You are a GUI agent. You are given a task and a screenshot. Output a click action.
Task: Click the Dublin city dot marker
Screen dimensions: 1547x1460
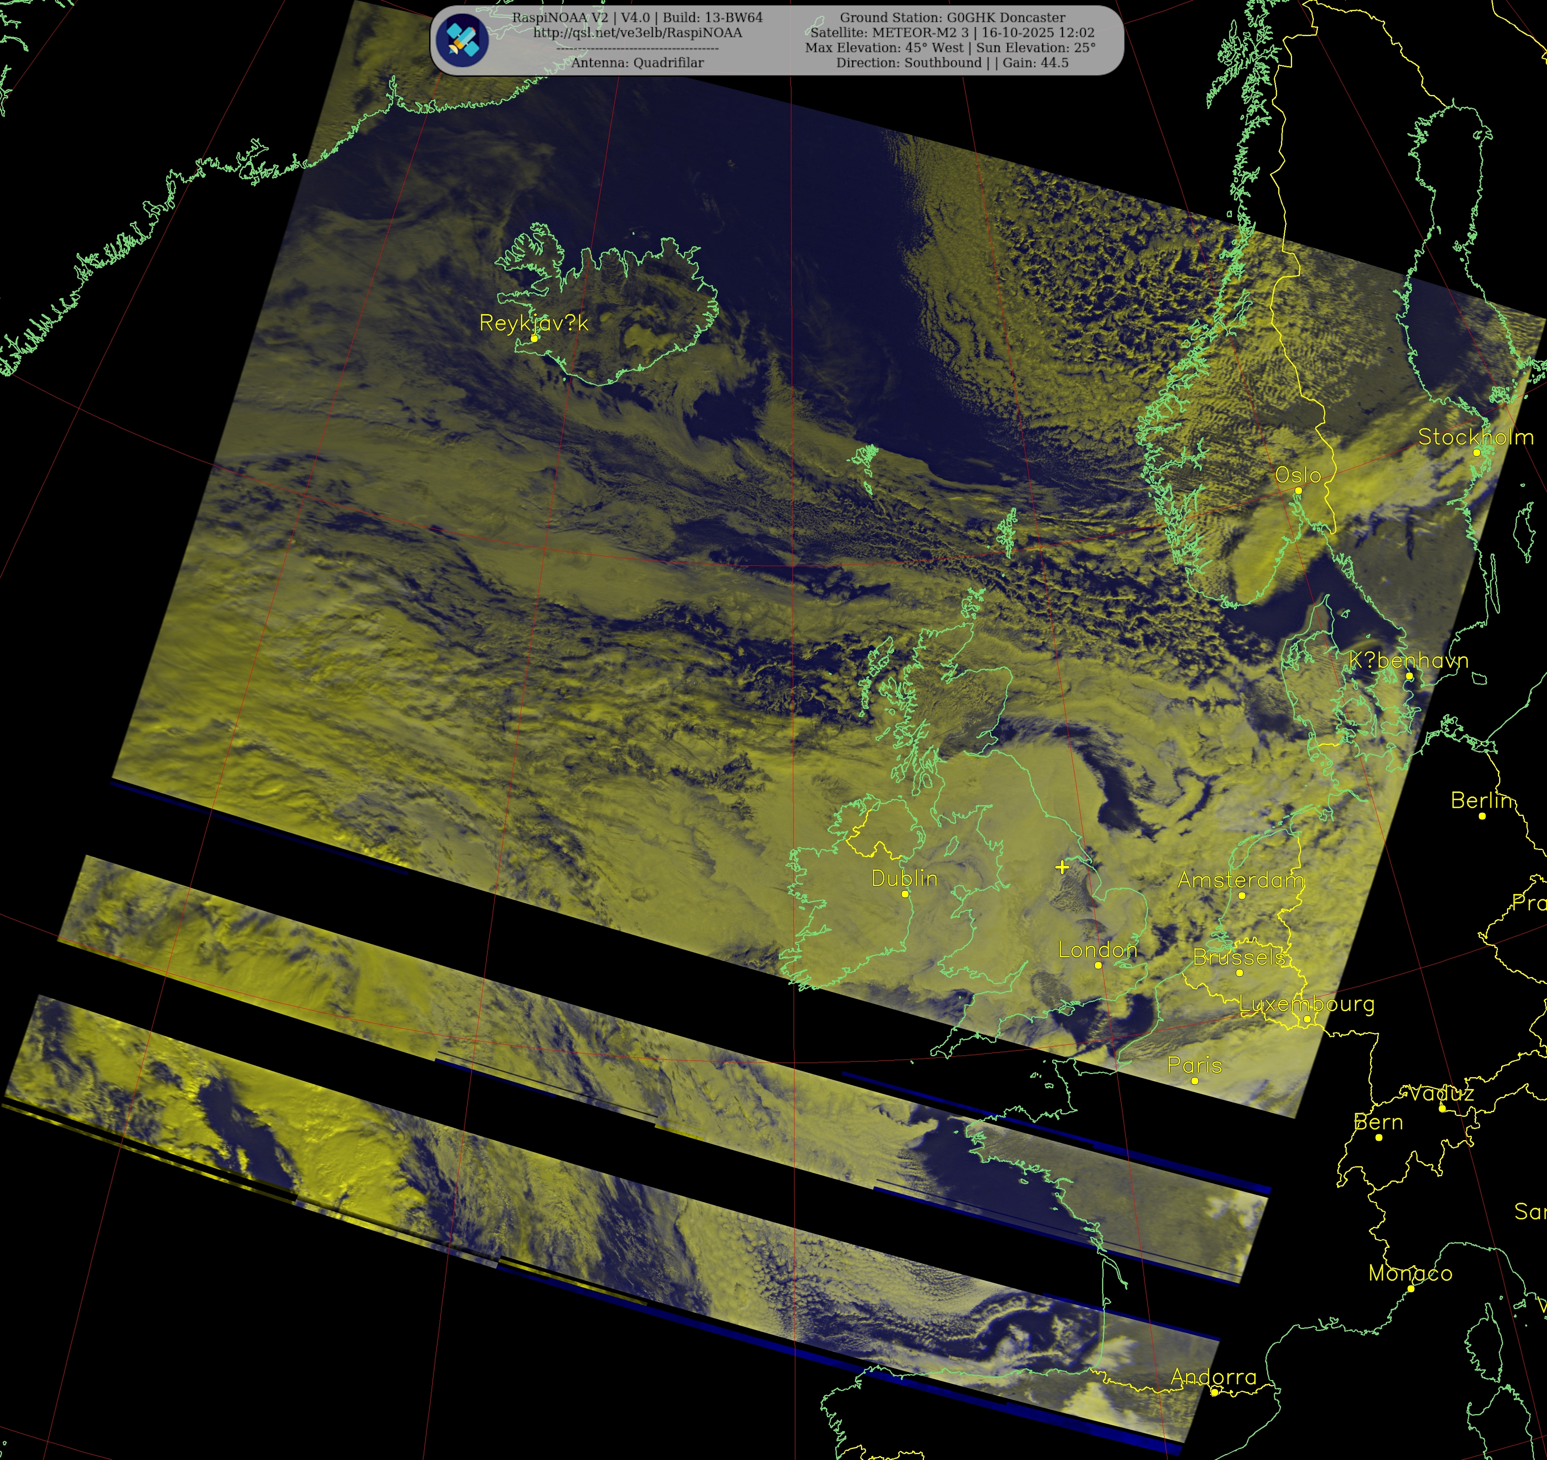(x=905, y=894)
